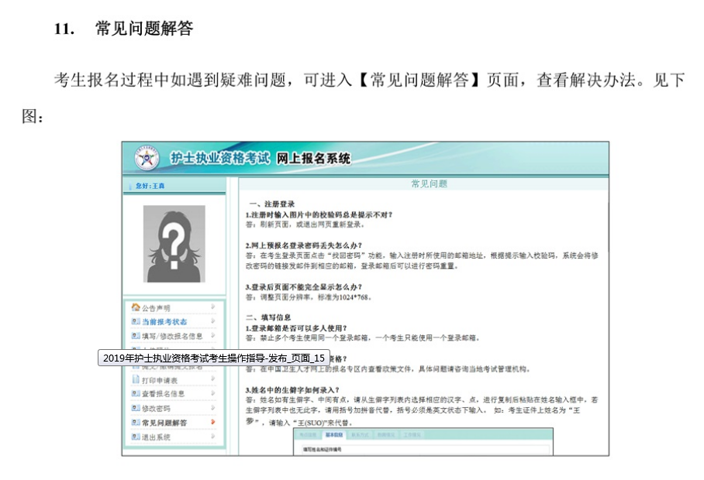Click the 常见问题 panel heading
The width and height of the screenshot is (704, 480).
coord(429,184)
